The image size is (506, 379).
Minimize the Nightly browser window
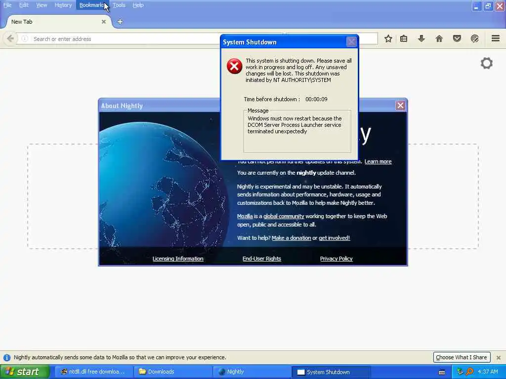(x=476, y=6)
